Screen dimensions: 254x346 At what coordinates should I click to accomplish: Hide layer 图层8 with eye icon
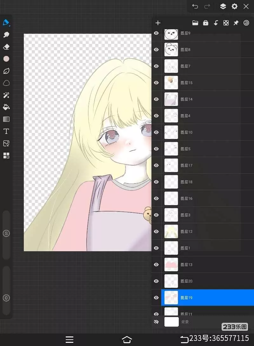156,50
